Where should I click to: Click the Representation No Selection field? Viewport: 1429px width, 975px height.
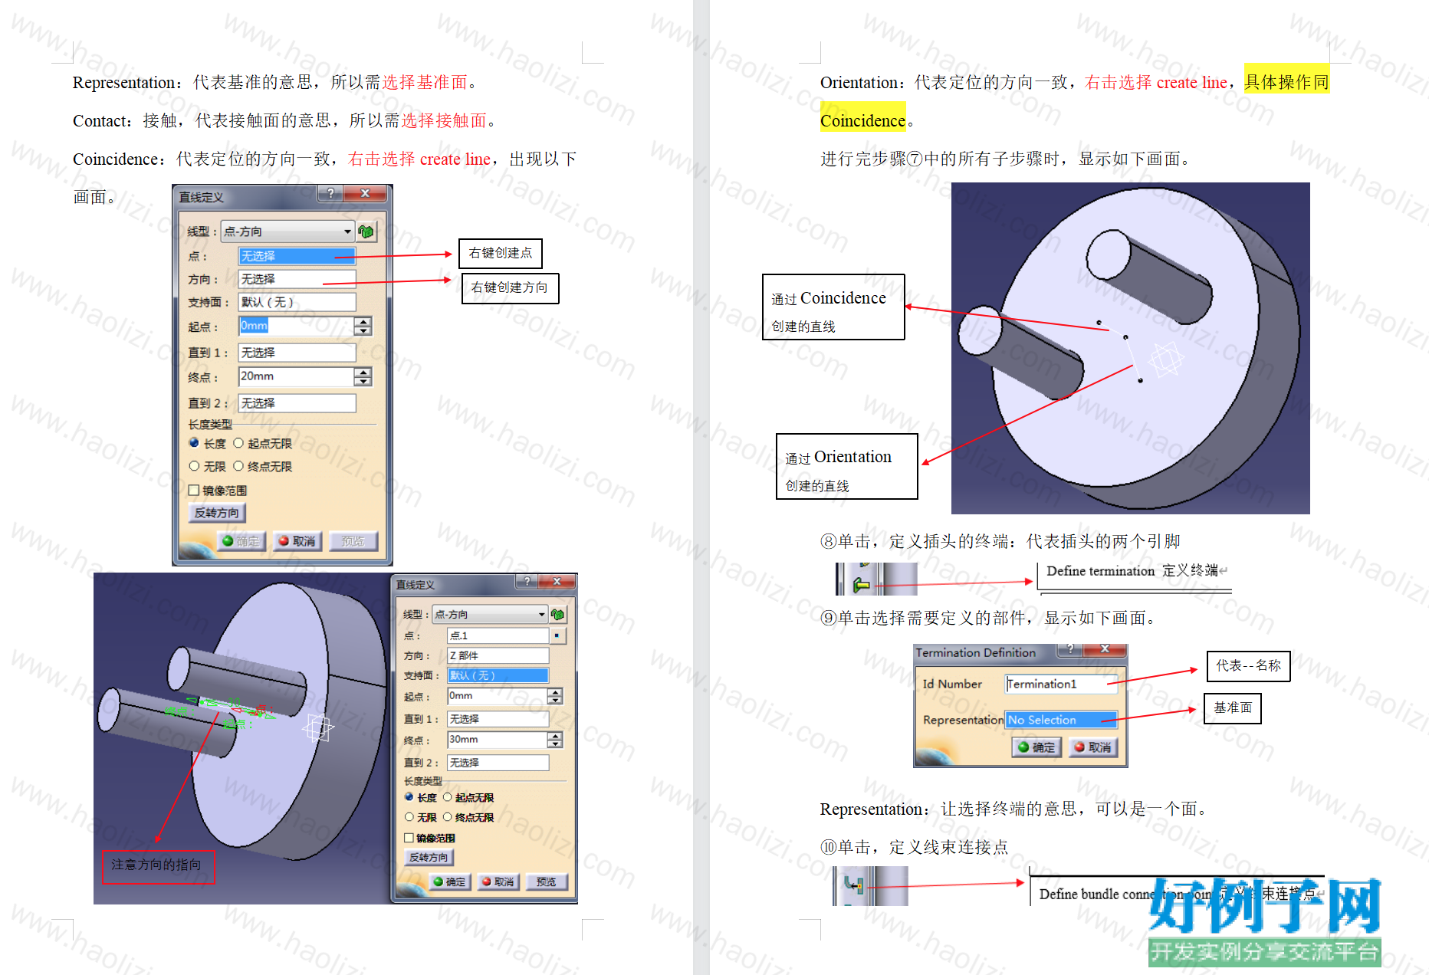tap(1061, 720)
